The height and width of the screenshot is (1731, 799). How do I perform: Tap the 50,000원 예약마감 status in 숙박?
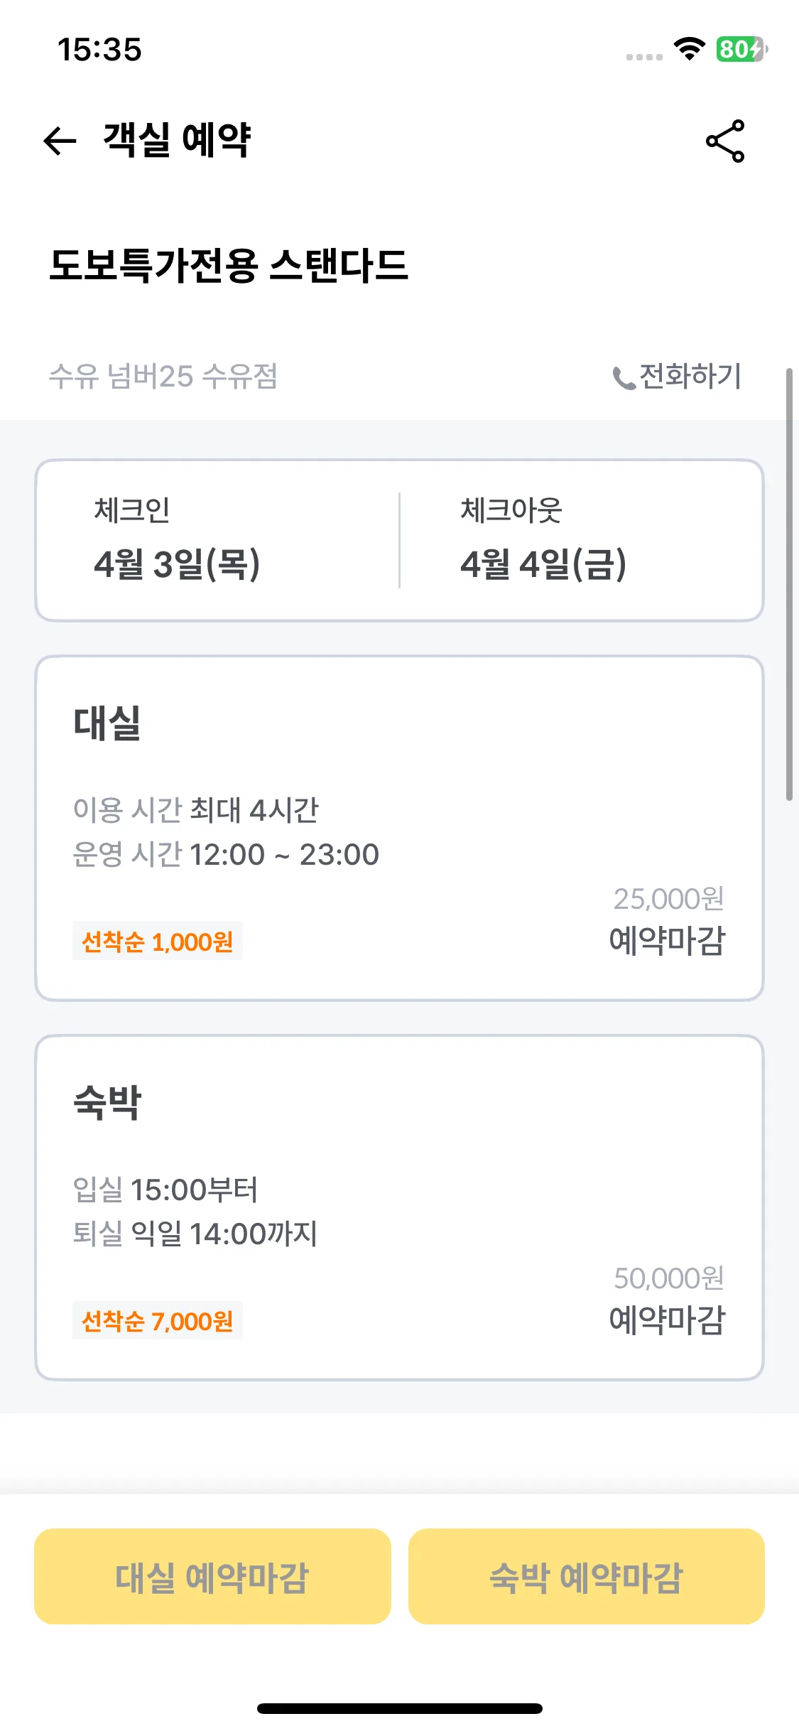coord(668,1300)
